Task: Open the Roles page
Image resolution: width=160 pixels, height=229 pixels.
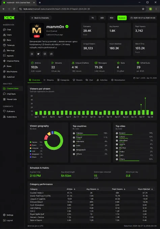Action: click(7, 66)
